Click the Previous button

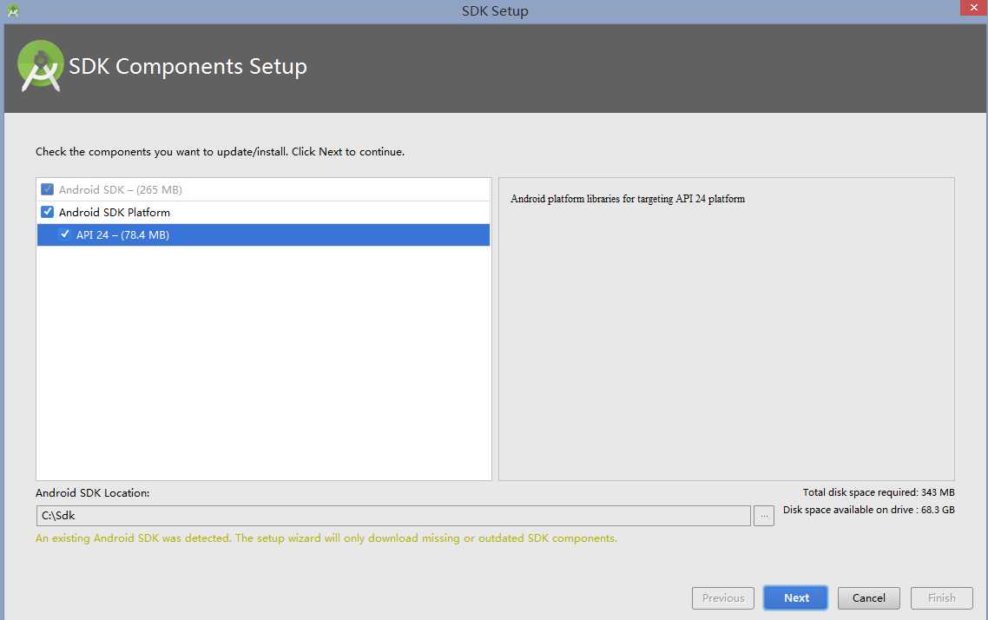click(x=722, y=598)
